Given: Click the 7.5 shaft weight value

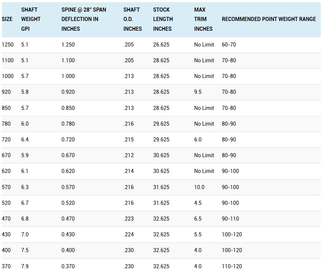Looking at the screenshot, I should (25, 250).
